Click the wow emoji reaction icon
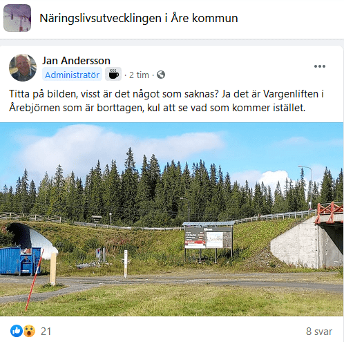 [29, 331]
